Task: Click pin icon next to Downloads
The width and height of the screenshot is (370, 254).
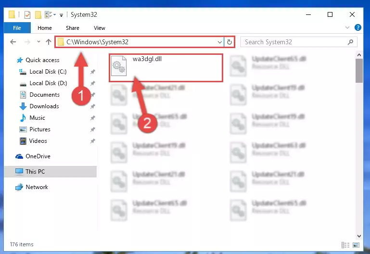Action: [x=93, y=106]
